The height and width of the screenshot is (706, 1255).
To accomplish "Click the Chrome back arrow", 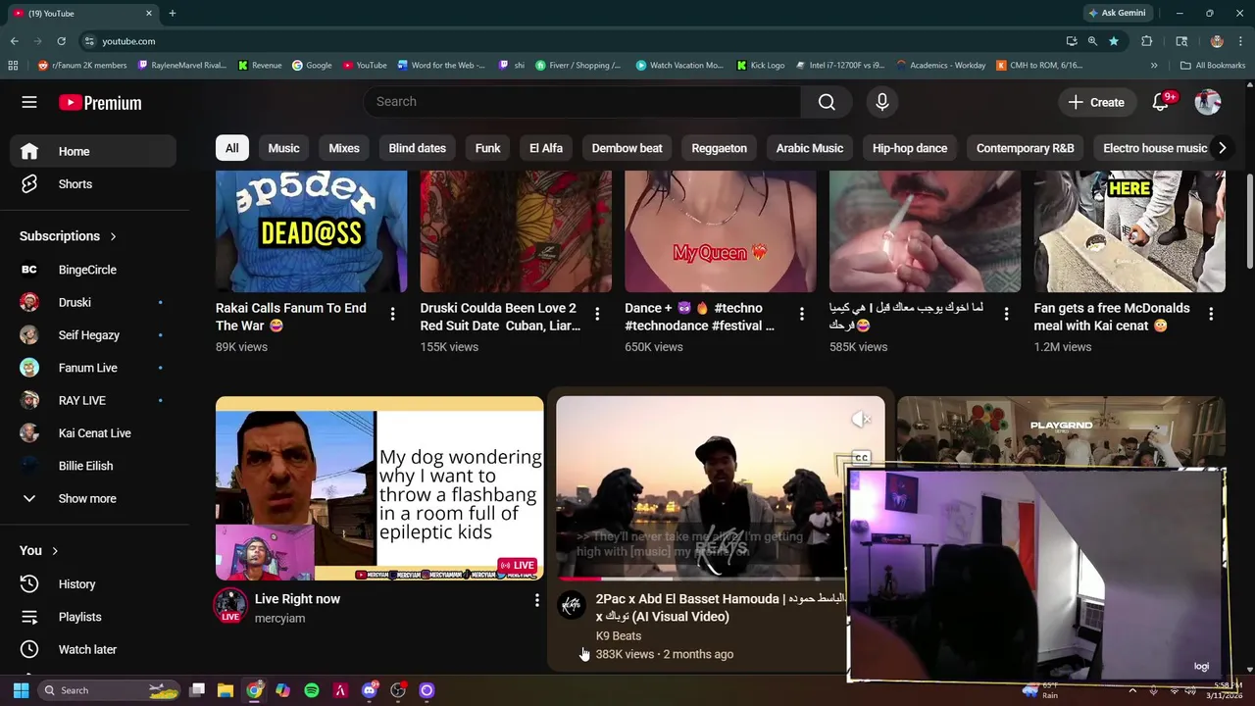I will tap(14, 41).
